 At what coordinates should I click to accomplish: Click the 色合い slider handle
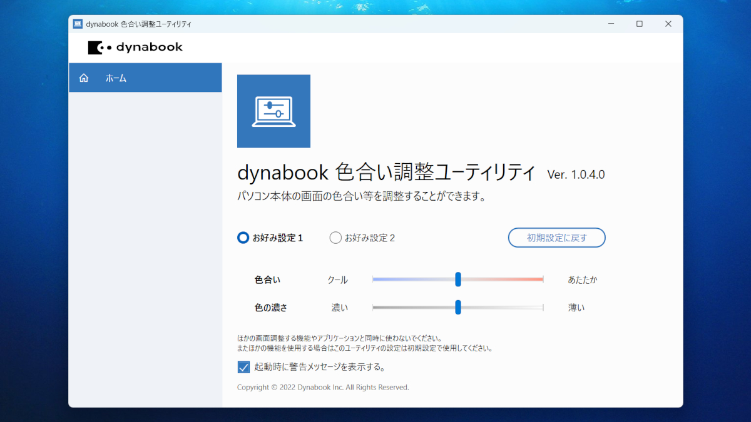[x=459, y=279]
